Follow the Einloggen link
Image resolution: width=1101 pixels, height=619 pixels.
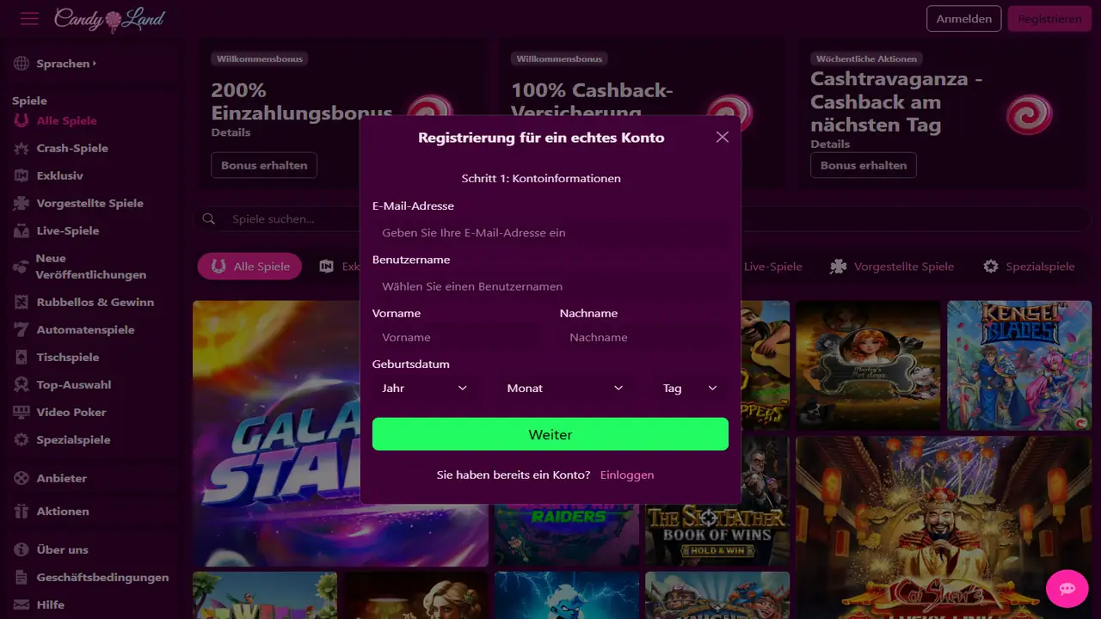pos(627,475)
